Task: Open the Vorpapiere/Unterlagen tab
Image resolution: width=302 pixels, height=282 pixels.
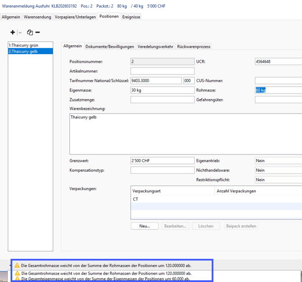Action: pos(75,17)
